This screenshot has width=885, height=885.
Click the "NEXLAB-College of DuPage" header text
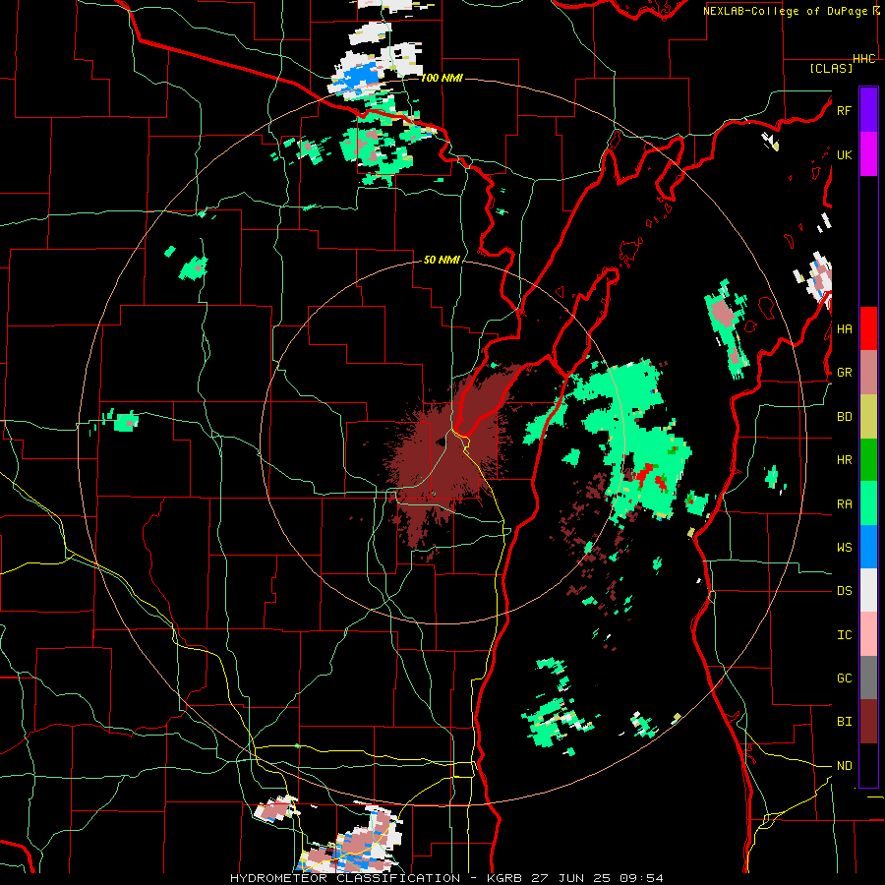[785, 11]
